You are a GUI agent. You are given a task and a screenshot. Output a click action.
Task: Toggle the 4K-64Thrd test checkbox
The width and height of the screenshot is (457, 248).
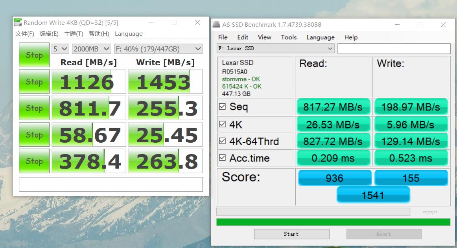point(222,141)
